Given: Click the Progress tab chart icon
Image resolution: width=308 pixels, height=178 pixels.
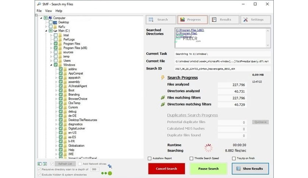Looking at the screenshot, I should pos(182,19).
